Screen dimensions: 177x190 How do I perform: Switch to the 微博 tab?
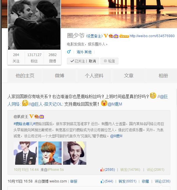(60, 76)
